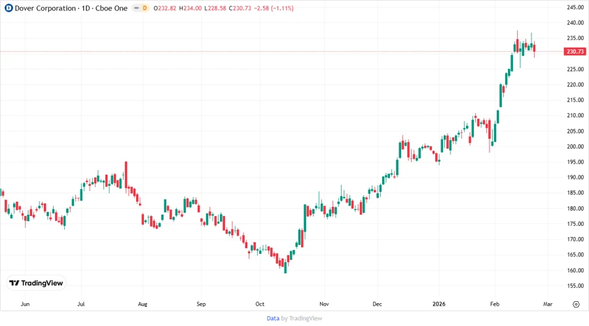Open the Data link in footer
This screenshot has height=326, width=589.
pos(273,318)
